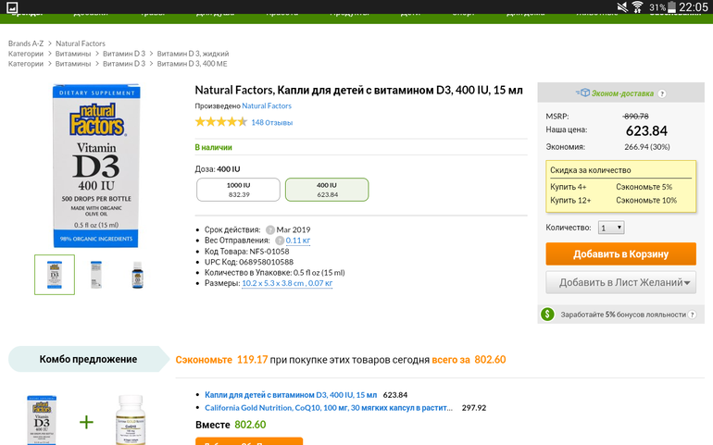The image size is (713, 445).
Task: Click the five-star rating icons
Action: 220,122
